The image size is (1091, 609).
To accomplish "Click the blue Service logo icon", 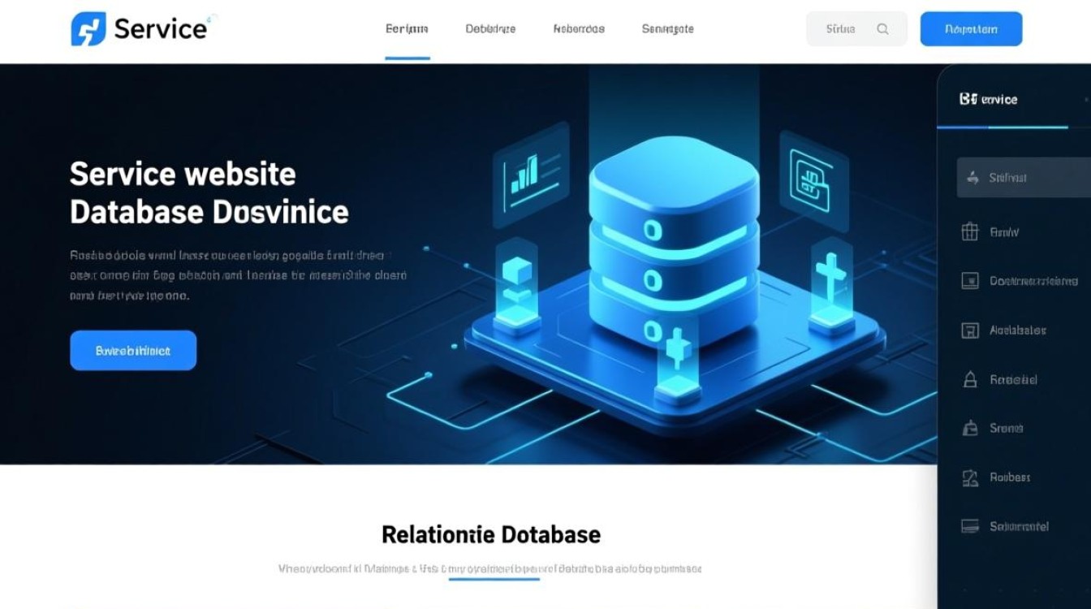I will [x=88, y=29].
